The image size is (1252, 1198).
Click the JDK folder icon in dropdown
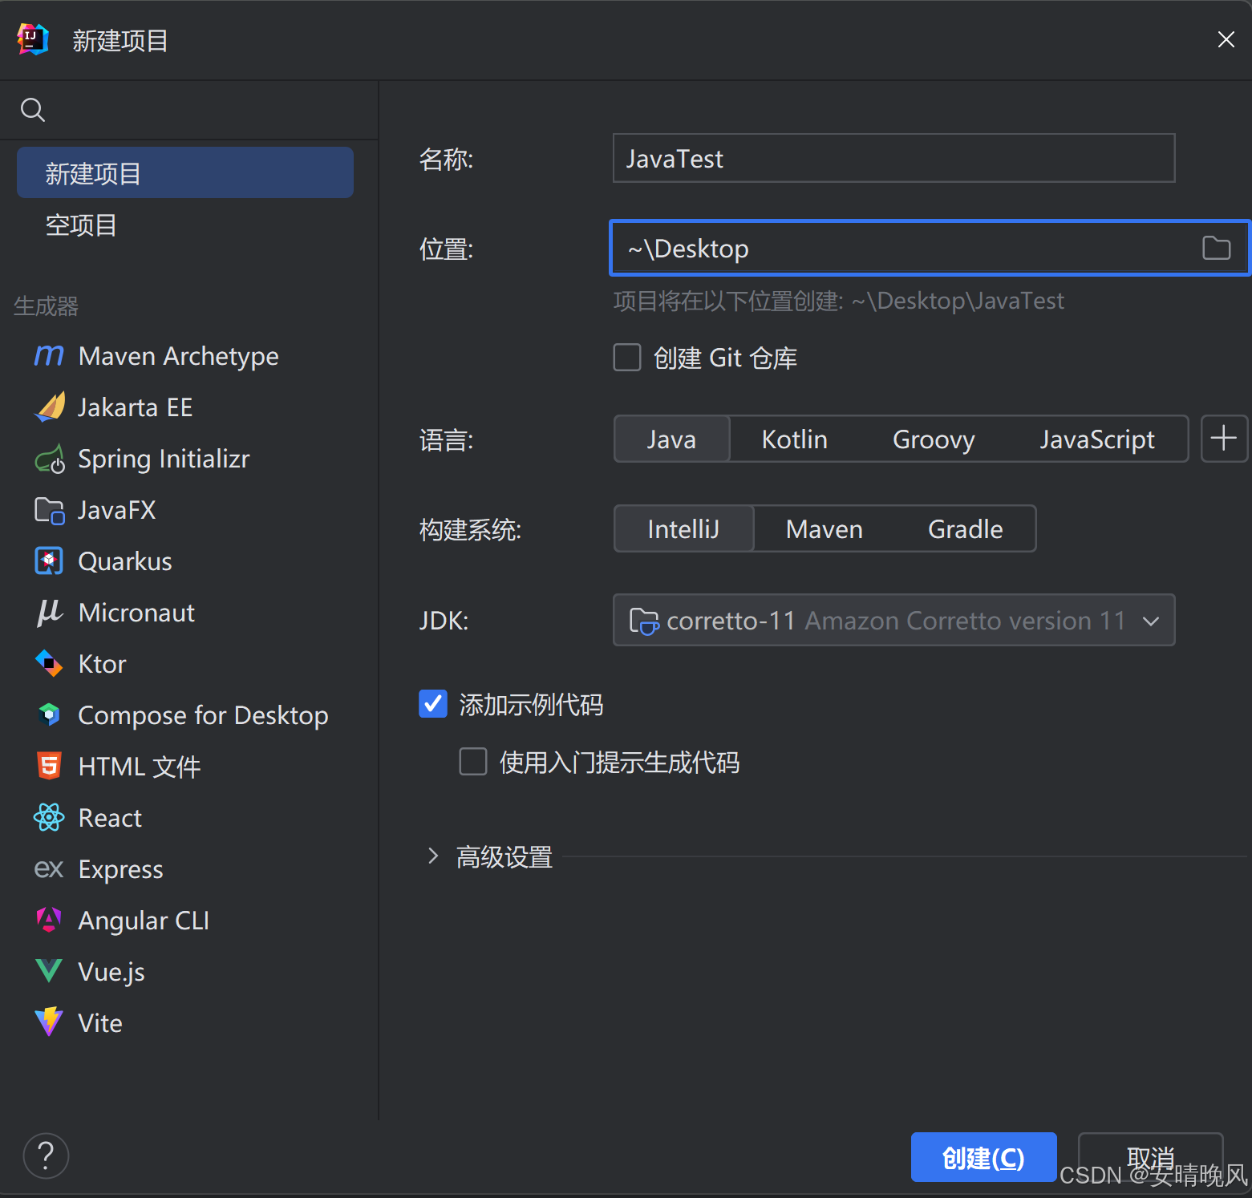click(644, 621)
